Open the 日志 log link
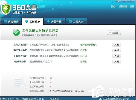Viewport: 136px width, 100px height. tap(113, 6)
